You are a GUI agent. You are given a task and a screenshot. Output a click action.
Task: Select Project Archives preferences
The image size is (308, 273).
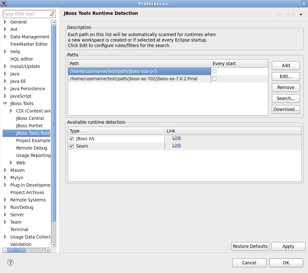[x=27, y=192]
